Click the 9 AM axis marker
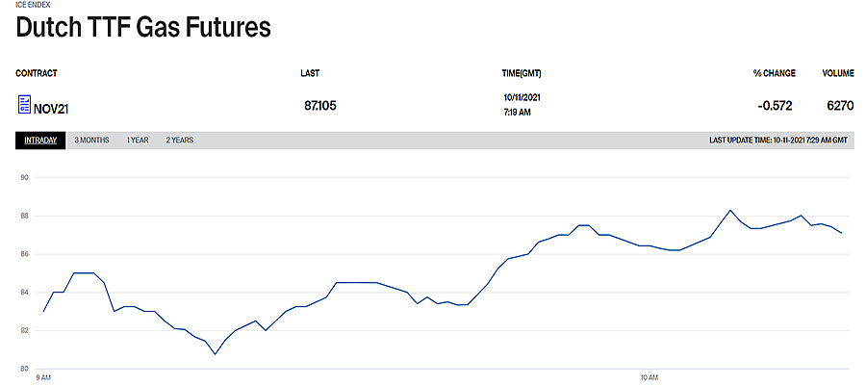Image resolution: width=866 pixels, height=385 pixels. click(x=43, y=378)
